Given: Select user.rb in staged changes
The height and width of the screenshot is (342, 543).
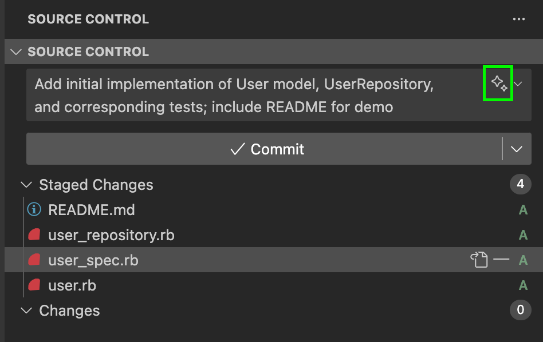Looking at the screenshot, I should click(x=72, y=285).
